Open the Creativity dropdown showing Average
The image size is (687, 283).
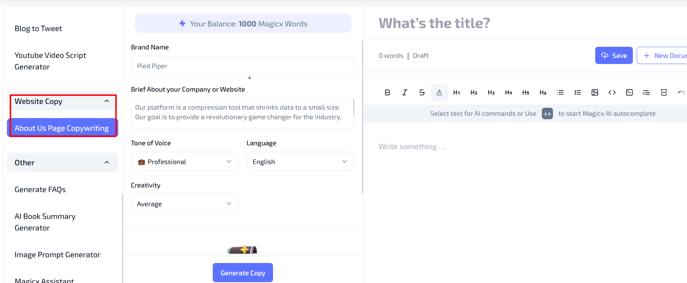tap(185, 204)
